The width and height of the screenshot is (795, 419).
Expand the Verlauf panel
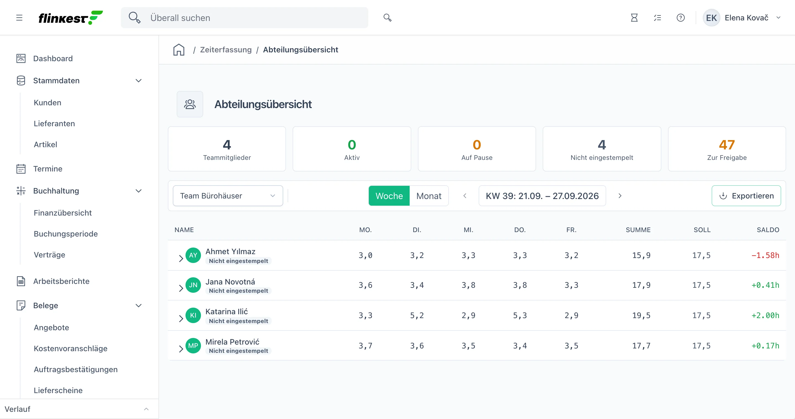click(146, 409)
